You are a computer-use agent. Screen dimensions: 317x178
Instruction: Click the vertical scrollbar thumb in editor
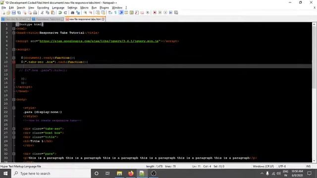(x=314, y=57)
